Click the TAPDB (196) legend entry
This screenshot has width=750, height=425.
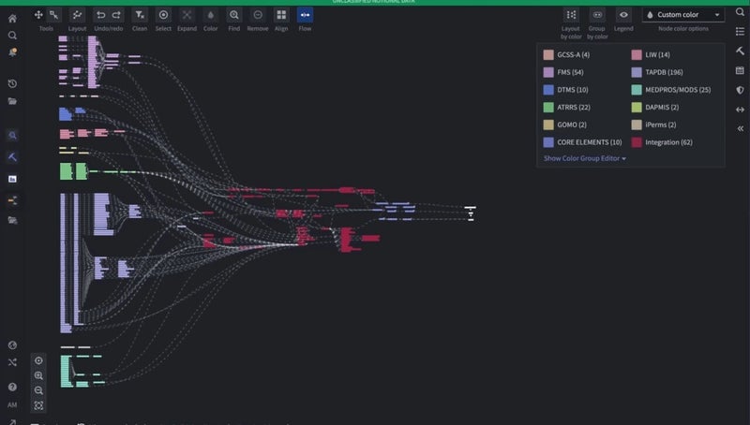[664, 72]
